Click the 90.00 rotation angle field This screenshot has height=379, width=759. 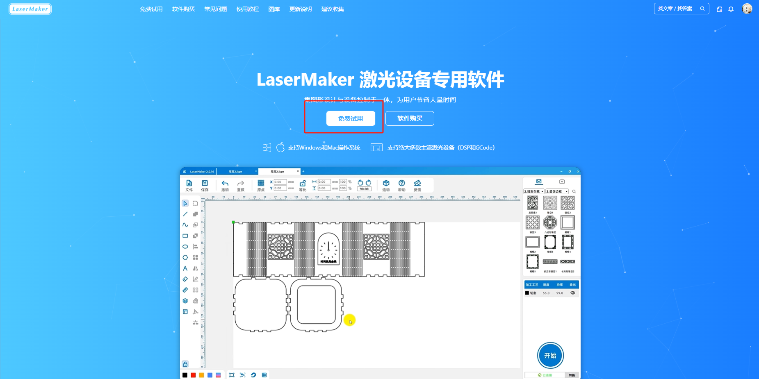(x=364, y=189)
